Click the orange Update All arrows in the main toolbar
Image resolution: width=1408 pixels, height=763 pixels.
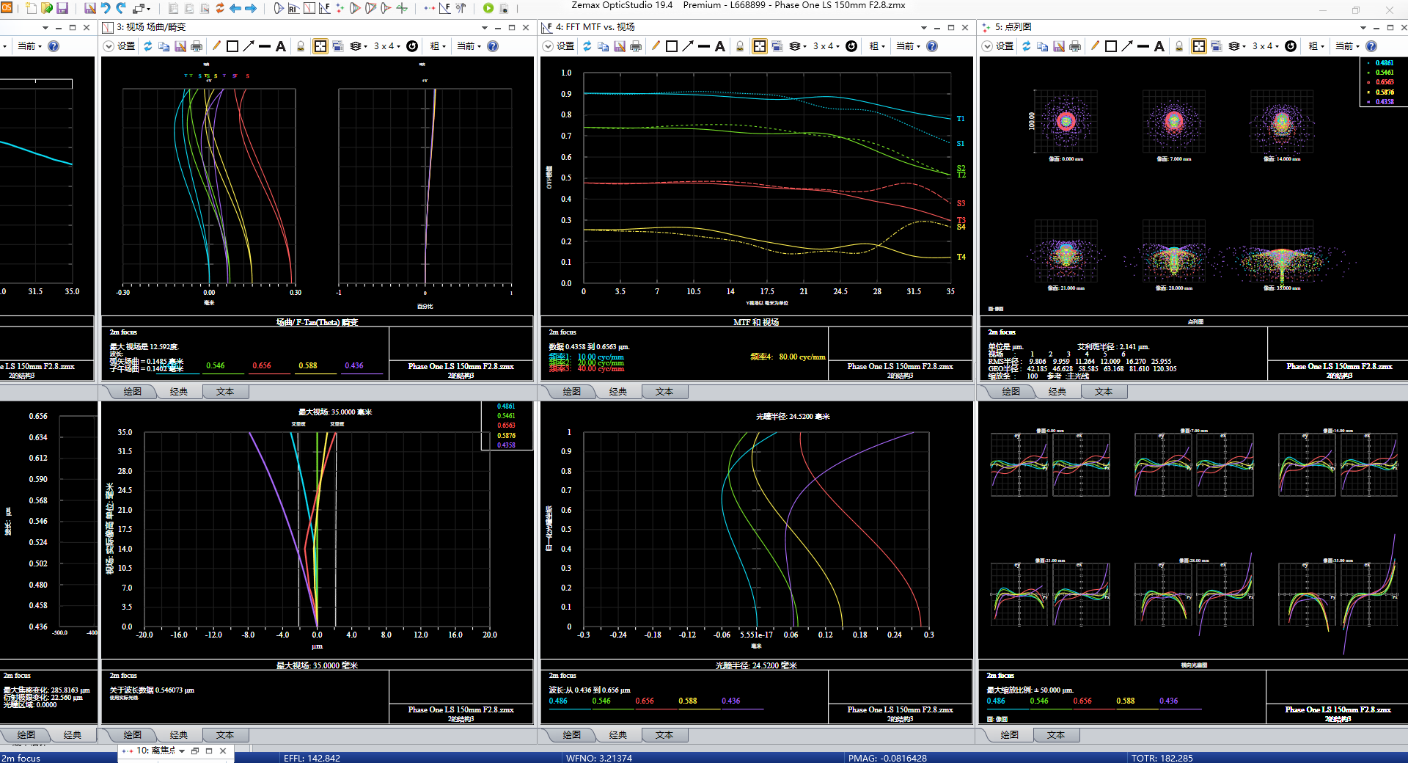(220, 8)
